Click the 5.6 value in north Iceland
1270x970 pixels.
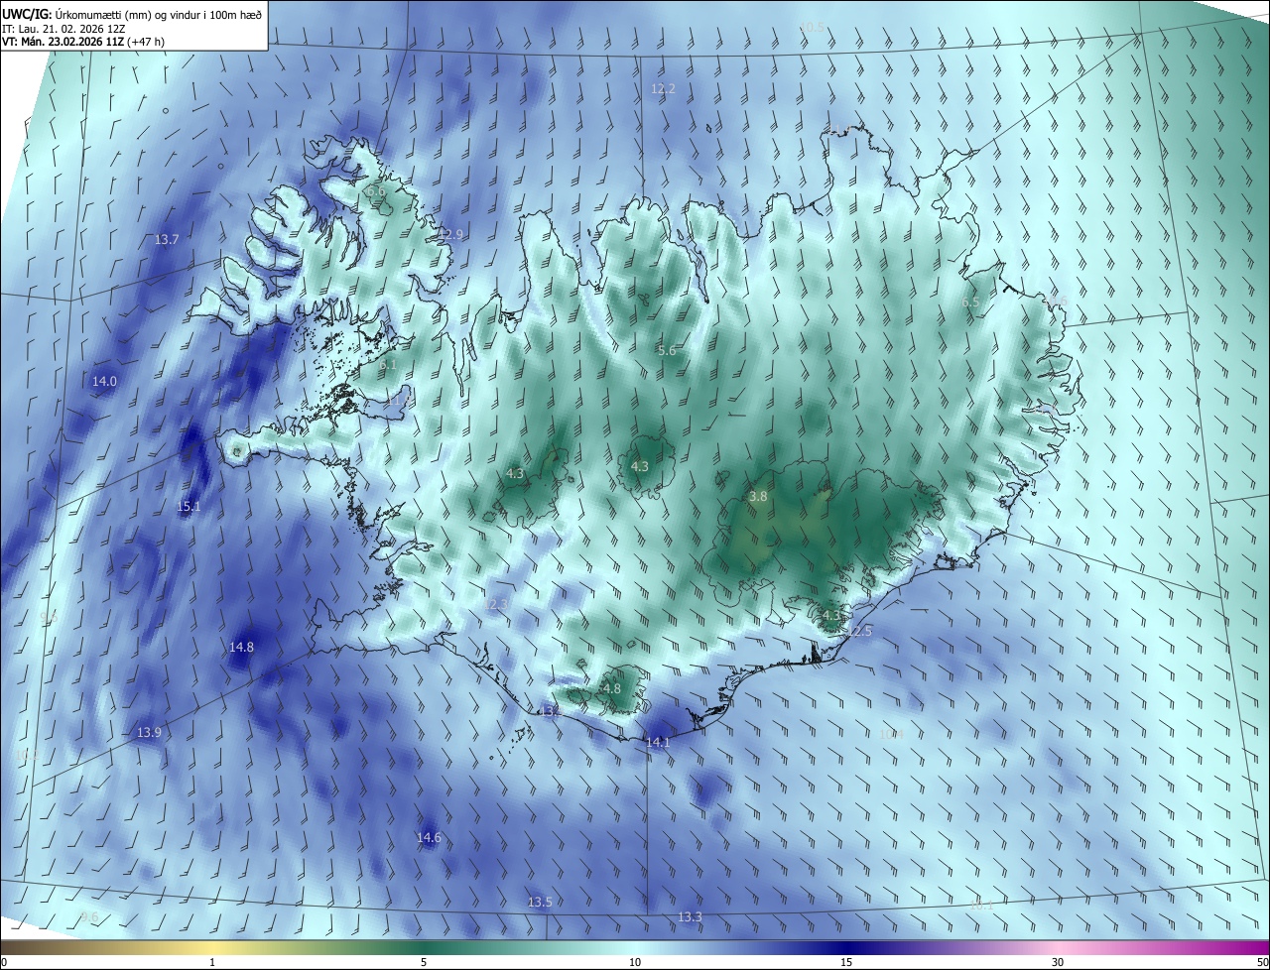[667, 350]
